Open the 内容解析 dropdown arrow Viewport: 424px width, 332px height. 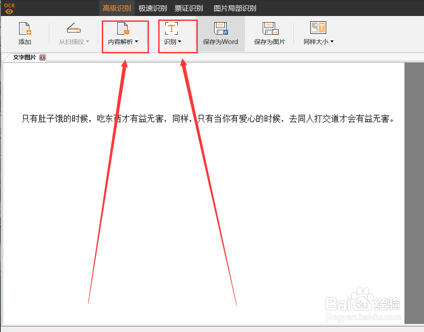[137, 42]
